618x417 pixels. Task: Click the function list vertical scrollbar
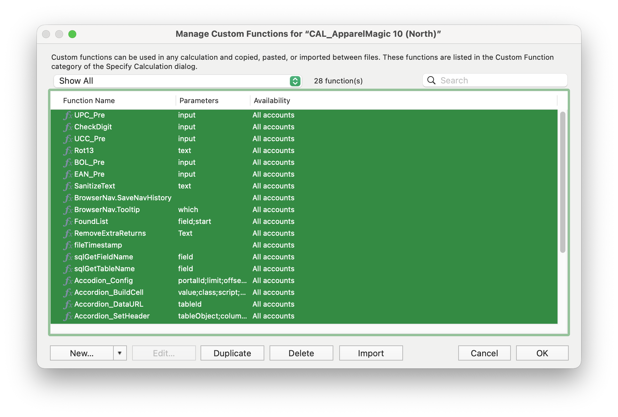point(562,182)
